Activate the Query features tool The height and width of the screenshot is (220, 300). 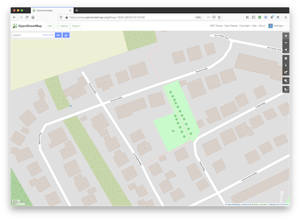pos(286,90)
